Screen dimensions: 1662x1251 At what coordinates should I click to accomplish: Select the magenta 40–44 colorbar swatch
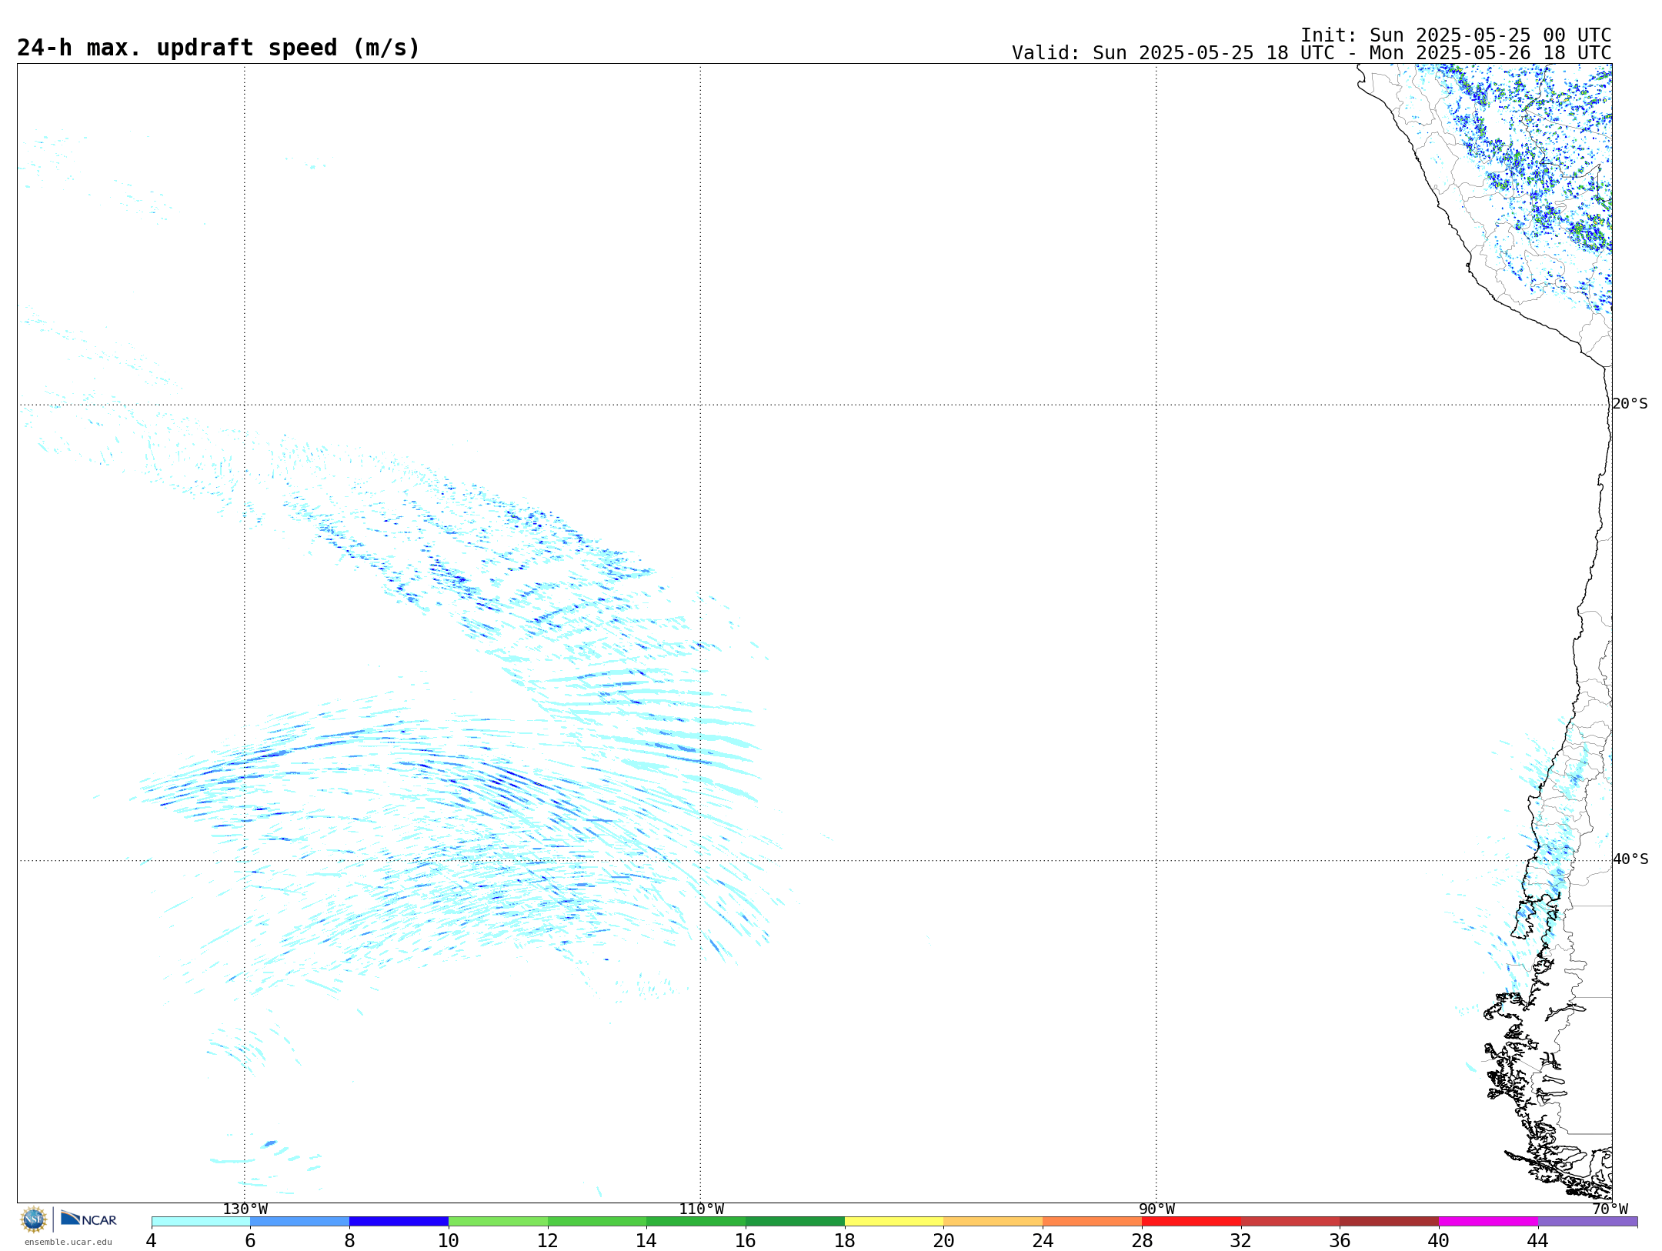[1489, 1222]
